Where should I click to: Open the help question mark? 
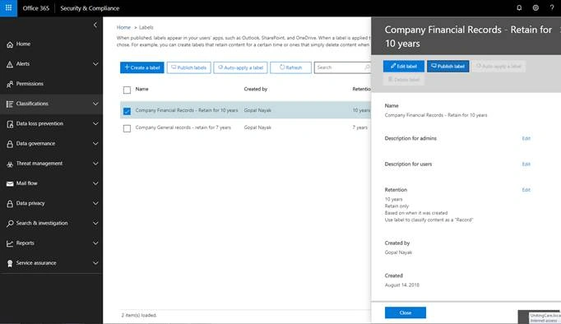(552, 8)
